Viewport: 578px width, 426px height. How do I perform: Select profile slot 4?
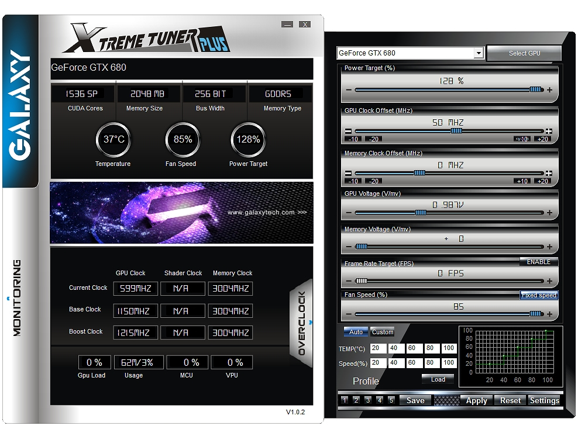[380, 400]
